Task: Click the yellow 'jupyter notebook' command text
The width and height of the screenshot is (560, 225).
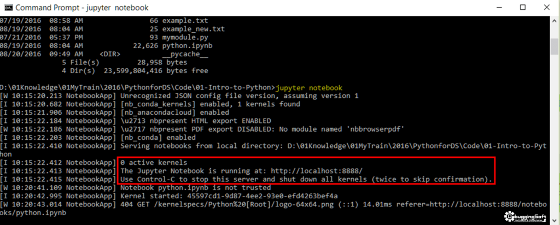Action: coord(309,88)
